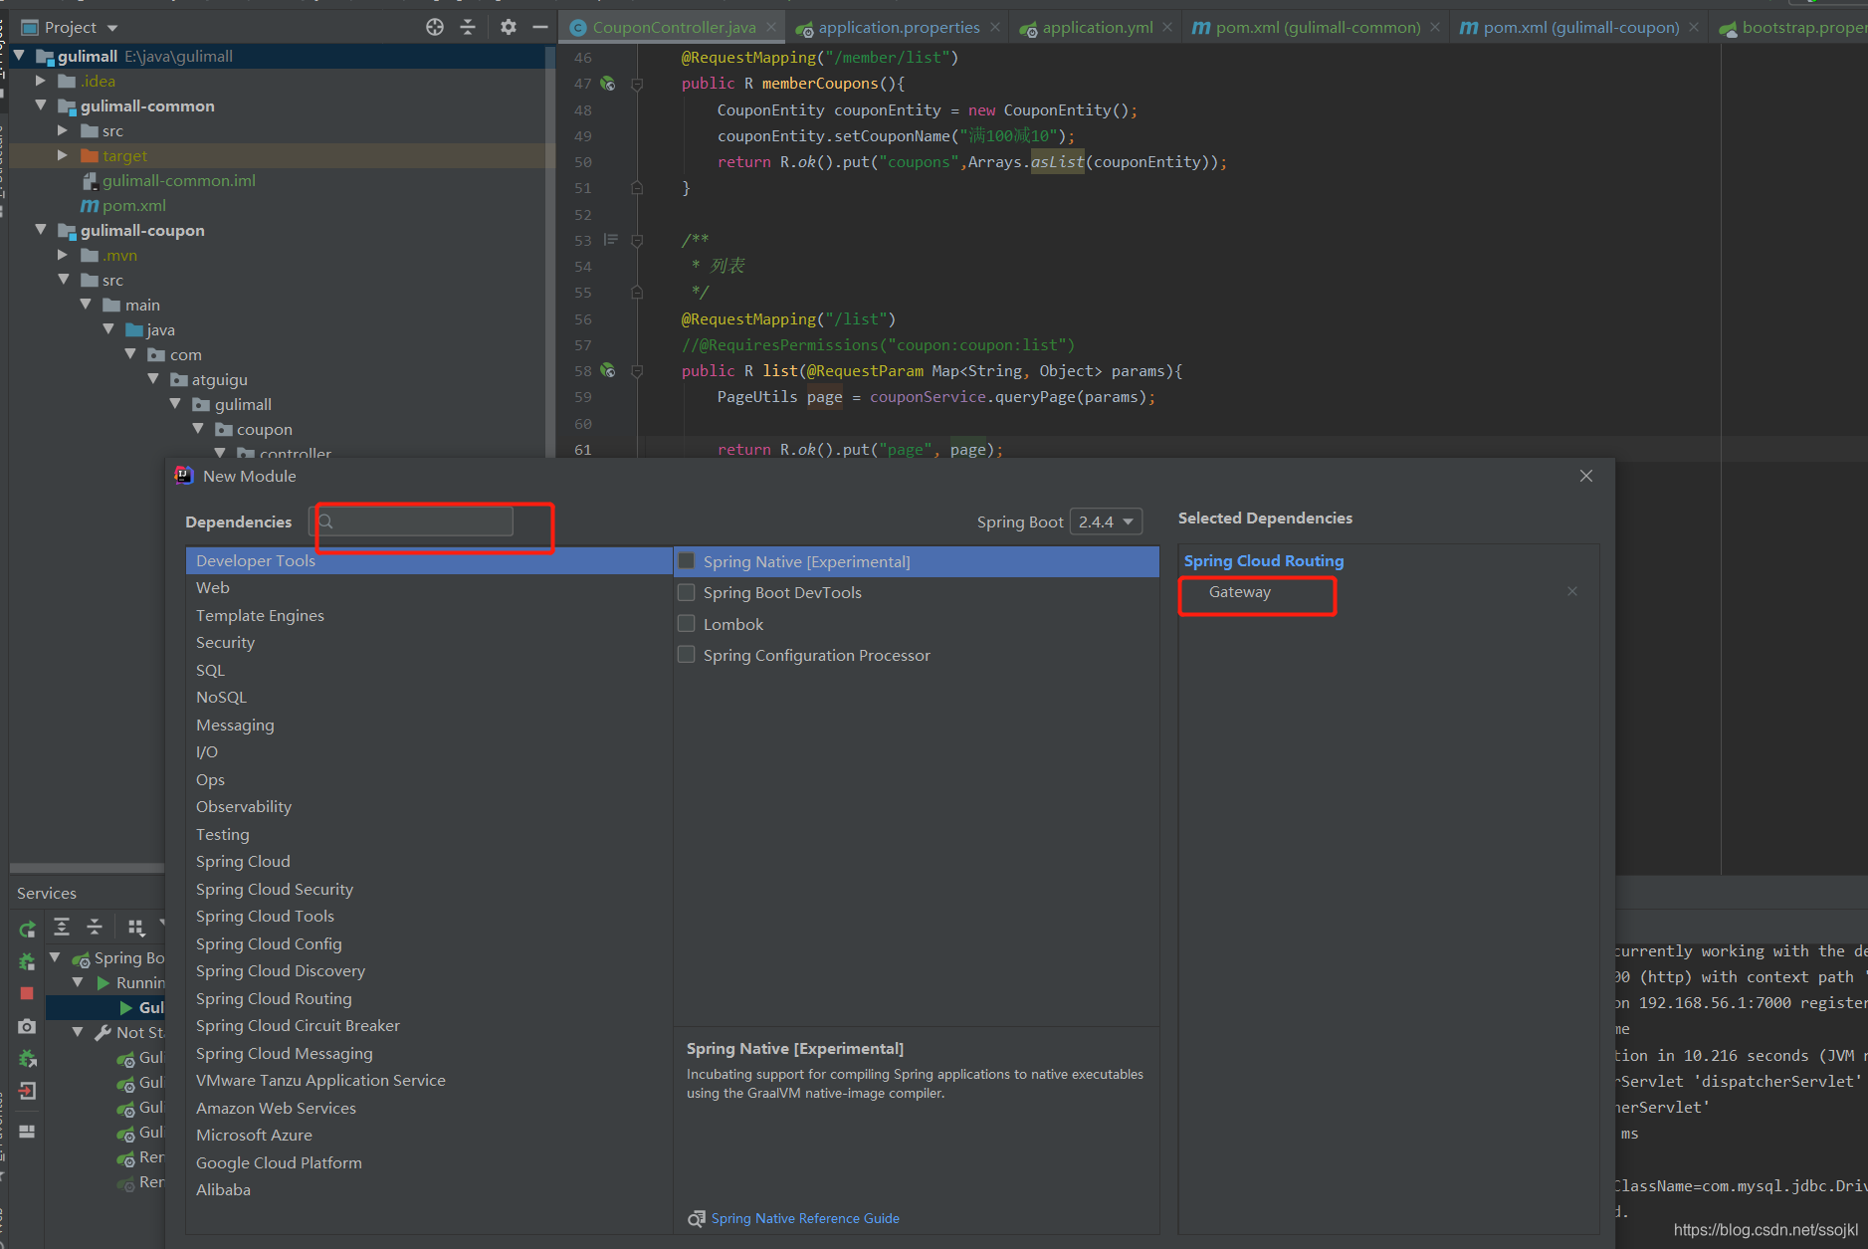
Task: Click the gutter run icon on line 47
Action: point(608,84)
